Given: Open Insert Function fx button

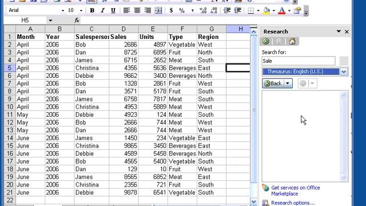Looking at the screenshot, I should point(77,21).
